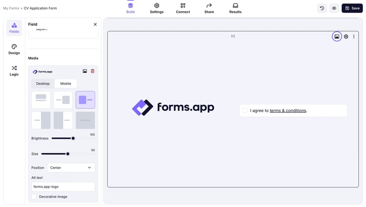Open the field's three-dot more menu
366x207 pixels.
[354, 36]
